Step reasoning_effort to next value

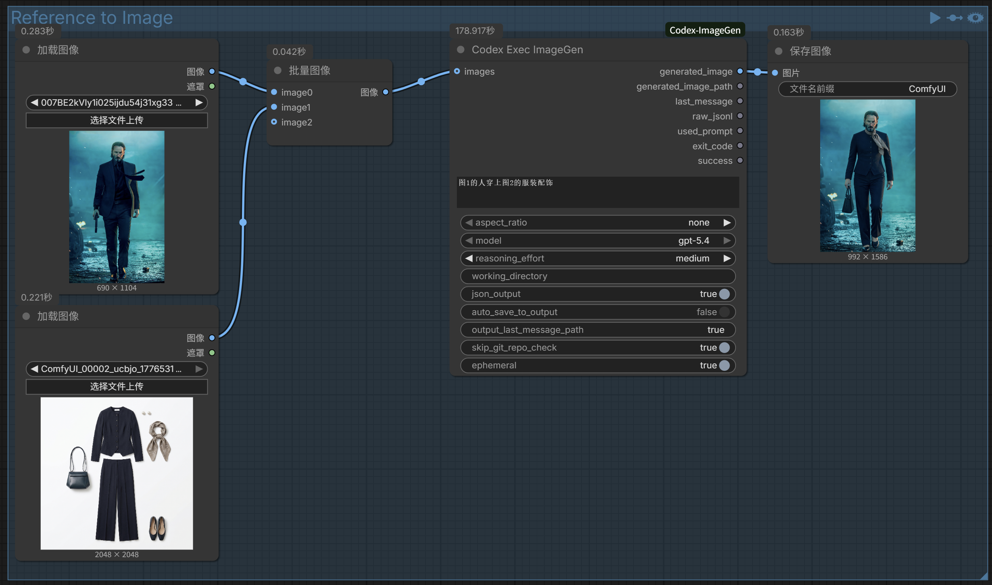coord(727,259)
